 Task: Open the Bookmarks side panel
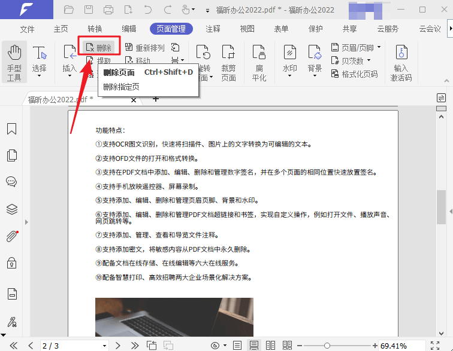point(11,129)
